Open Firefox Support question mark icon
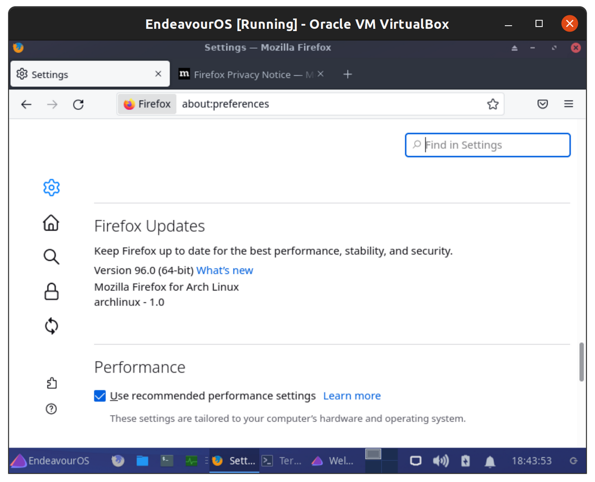Screen dimensions: 595x482 pyautogui.click(x=51, y=409)
